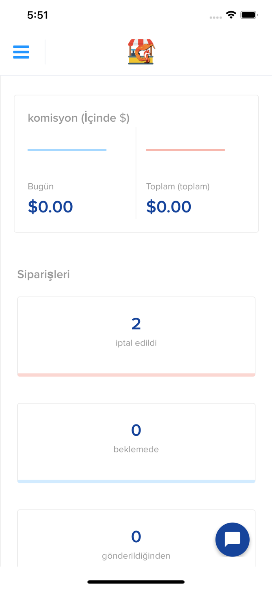Tap the marketplace store logo
The height and width of the screenshot is (589, 272).
tap(141, 51)
